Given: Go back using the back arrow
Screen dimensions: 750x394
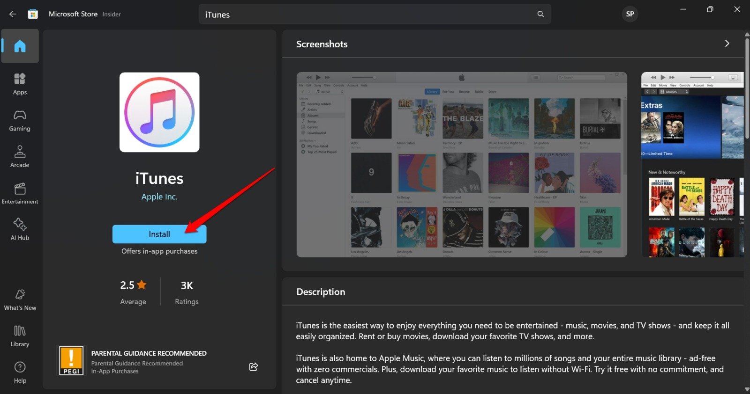Looking at the screenshot, I should 13,14.
